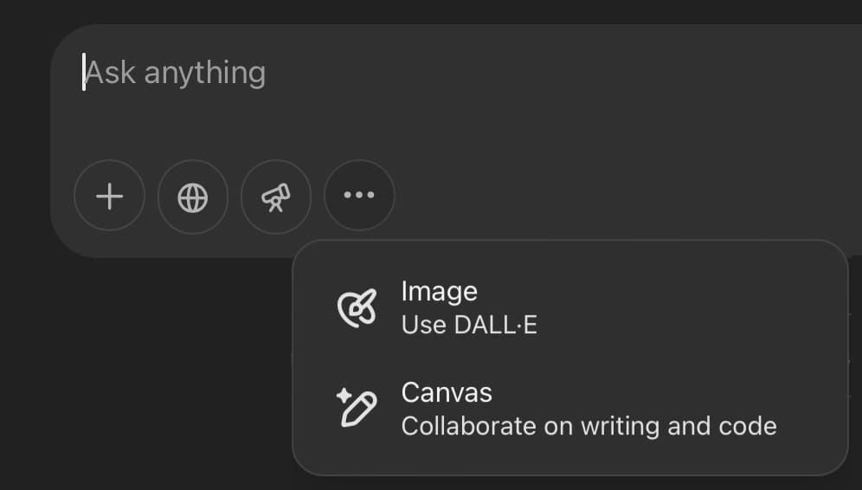The image size is (862, 490).
Task: Enable web search with the globe icon
Action: [192, 197]
